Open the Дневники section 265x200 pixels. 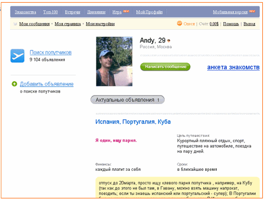(x=96, y=12)
